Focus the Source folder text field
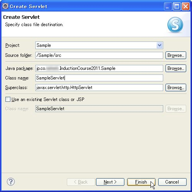The height and width of the screenshot is (192, 192). (x=99, y=55)
